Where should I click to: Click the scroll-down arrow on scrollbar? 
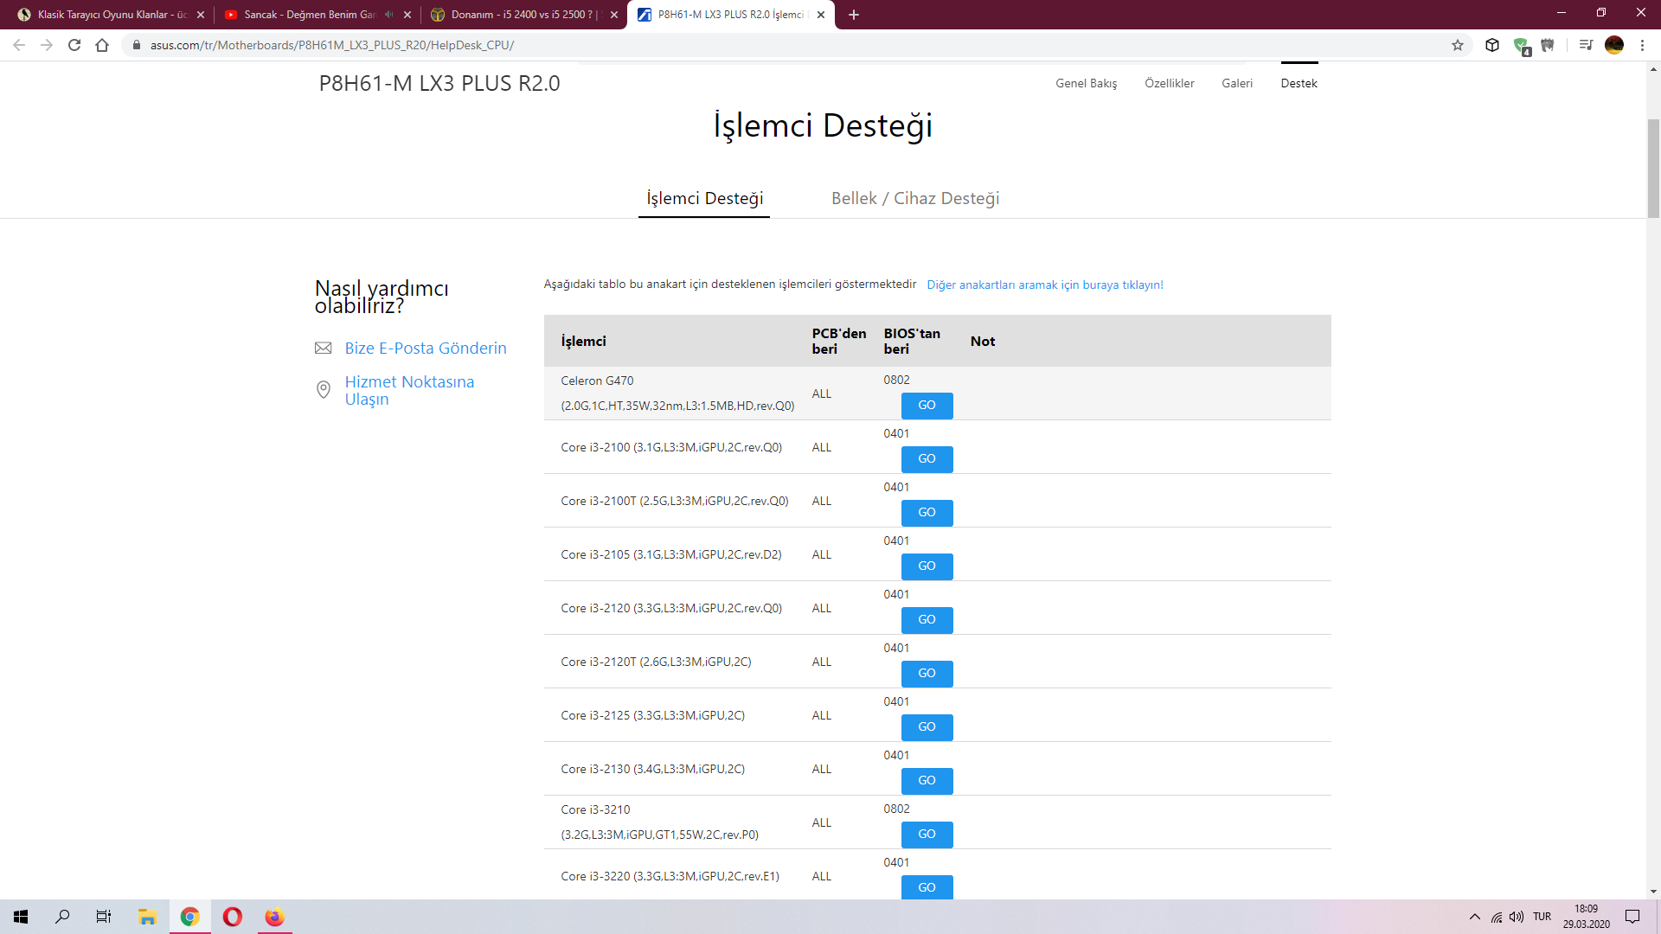pos(1653,892)
